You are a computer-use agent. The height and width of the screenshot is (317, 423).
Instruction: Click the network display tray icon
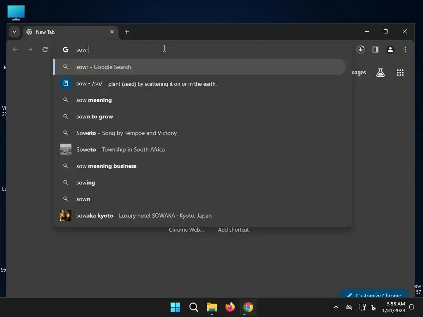[362, 307]
